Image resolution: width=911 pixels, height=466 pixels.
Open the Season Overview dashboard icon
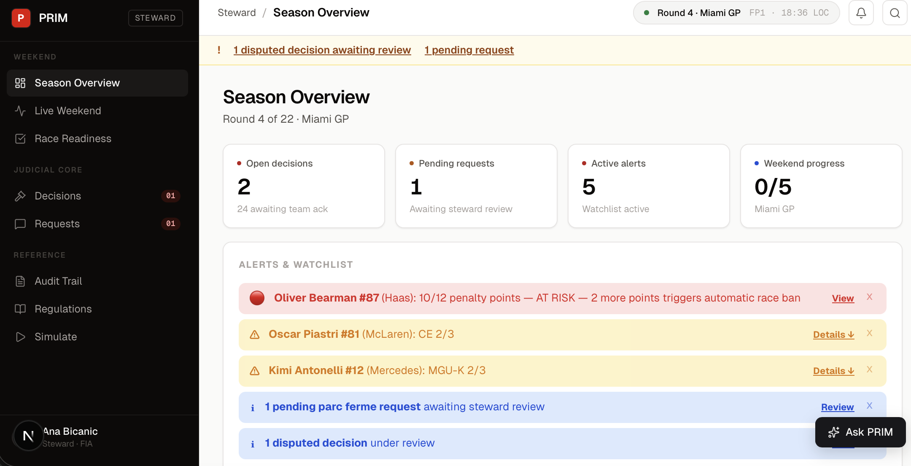(20, 83)
